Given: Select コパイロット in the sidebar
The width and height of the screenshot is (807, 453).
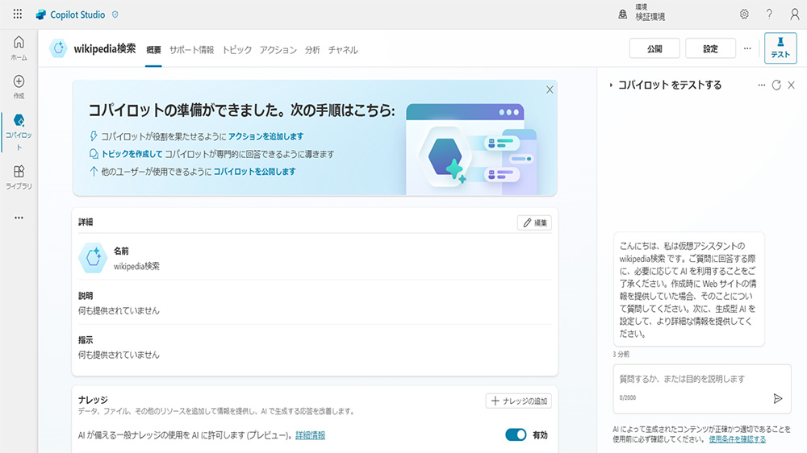Looking at the screenshot, I should (19, 132).
